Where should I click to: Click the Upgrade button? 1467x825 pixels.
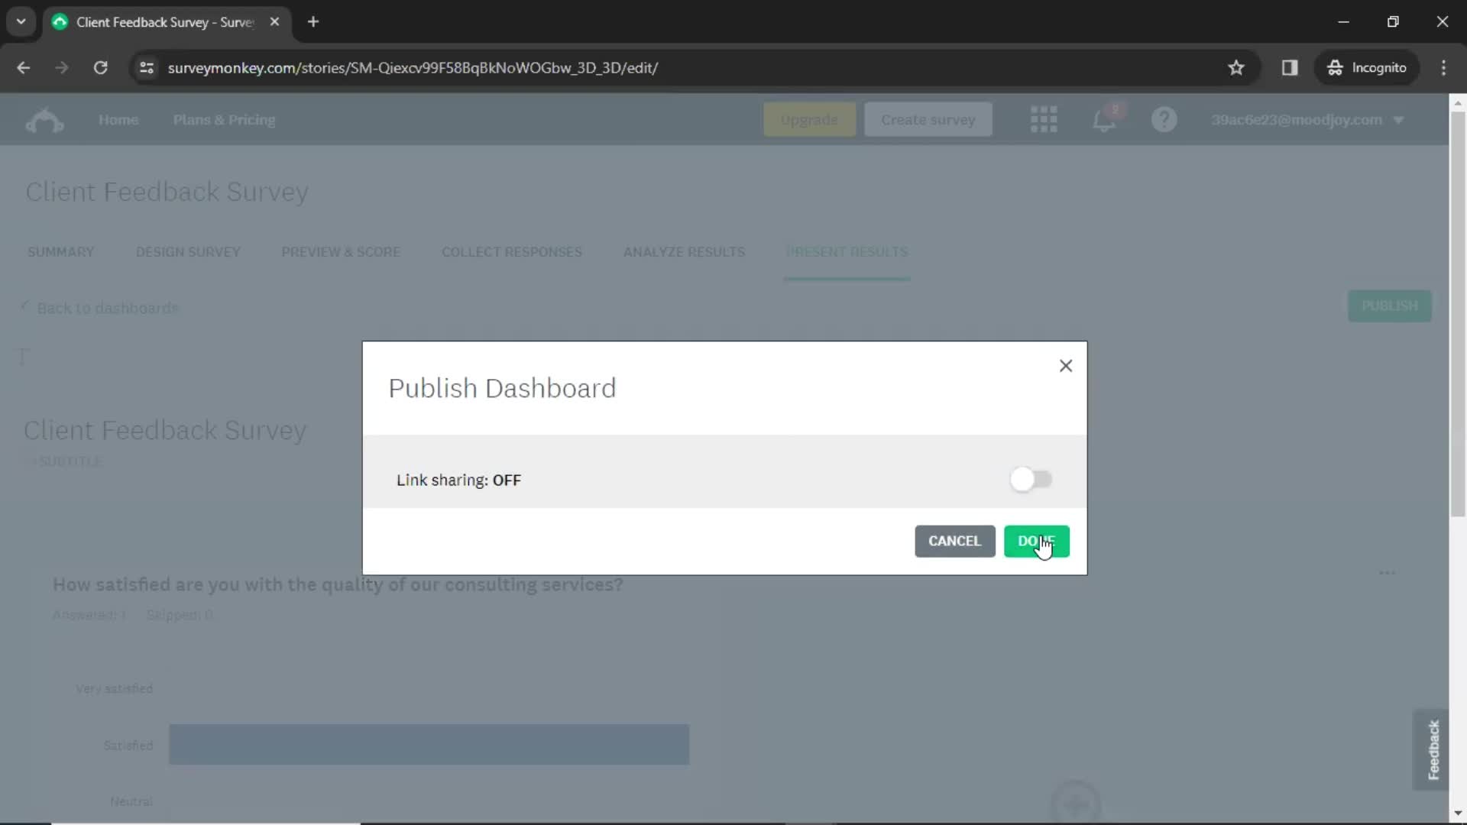pos(809,120)
